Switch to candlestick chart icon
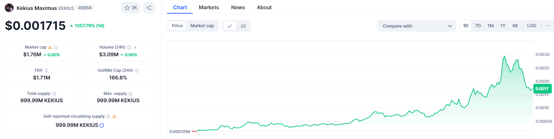The width and height of the screenshot is (554, 139). (x=243, y=26)
